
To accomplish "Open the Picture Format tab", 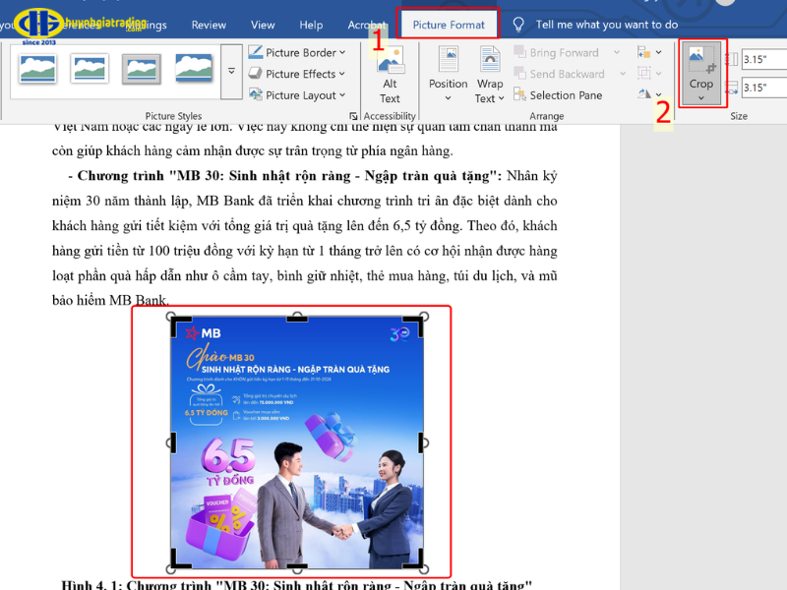I will (449, 25).
